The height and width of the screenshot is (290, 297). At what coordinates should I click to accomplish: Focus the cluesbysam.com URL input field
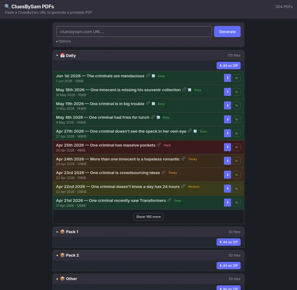[x=134, y=32]
